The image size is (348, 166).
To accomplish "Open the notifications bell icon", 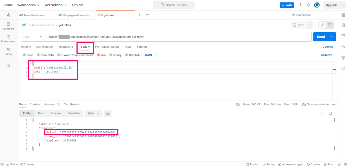I will (309, 5).
